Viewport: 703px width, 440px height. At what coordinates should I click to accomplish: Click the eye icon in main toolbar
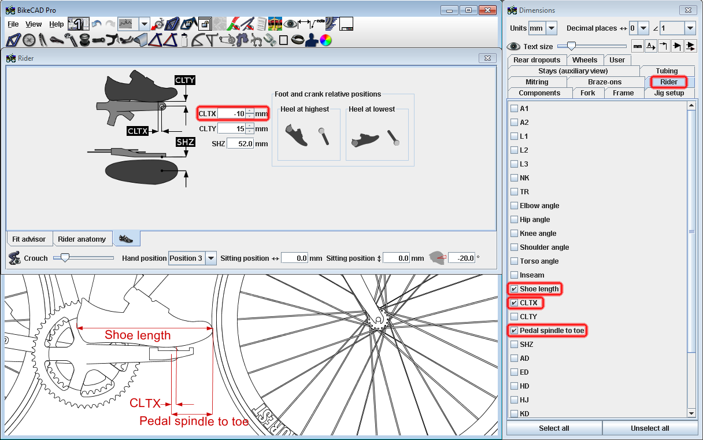pos(290,24)
